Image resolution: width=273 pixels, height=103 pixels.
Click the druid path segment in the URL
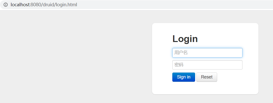coord(48,5)
